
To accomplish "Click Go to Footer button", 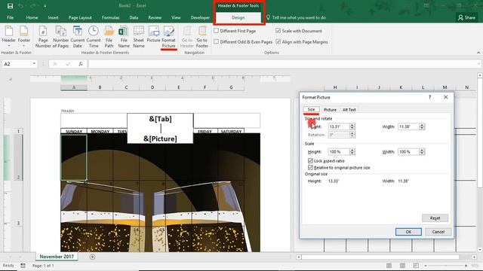I will (202, 37).
